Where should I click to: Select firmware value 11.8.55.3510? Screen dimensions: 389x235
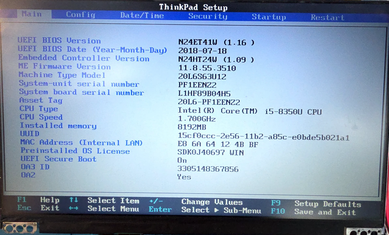pos(207,68)
